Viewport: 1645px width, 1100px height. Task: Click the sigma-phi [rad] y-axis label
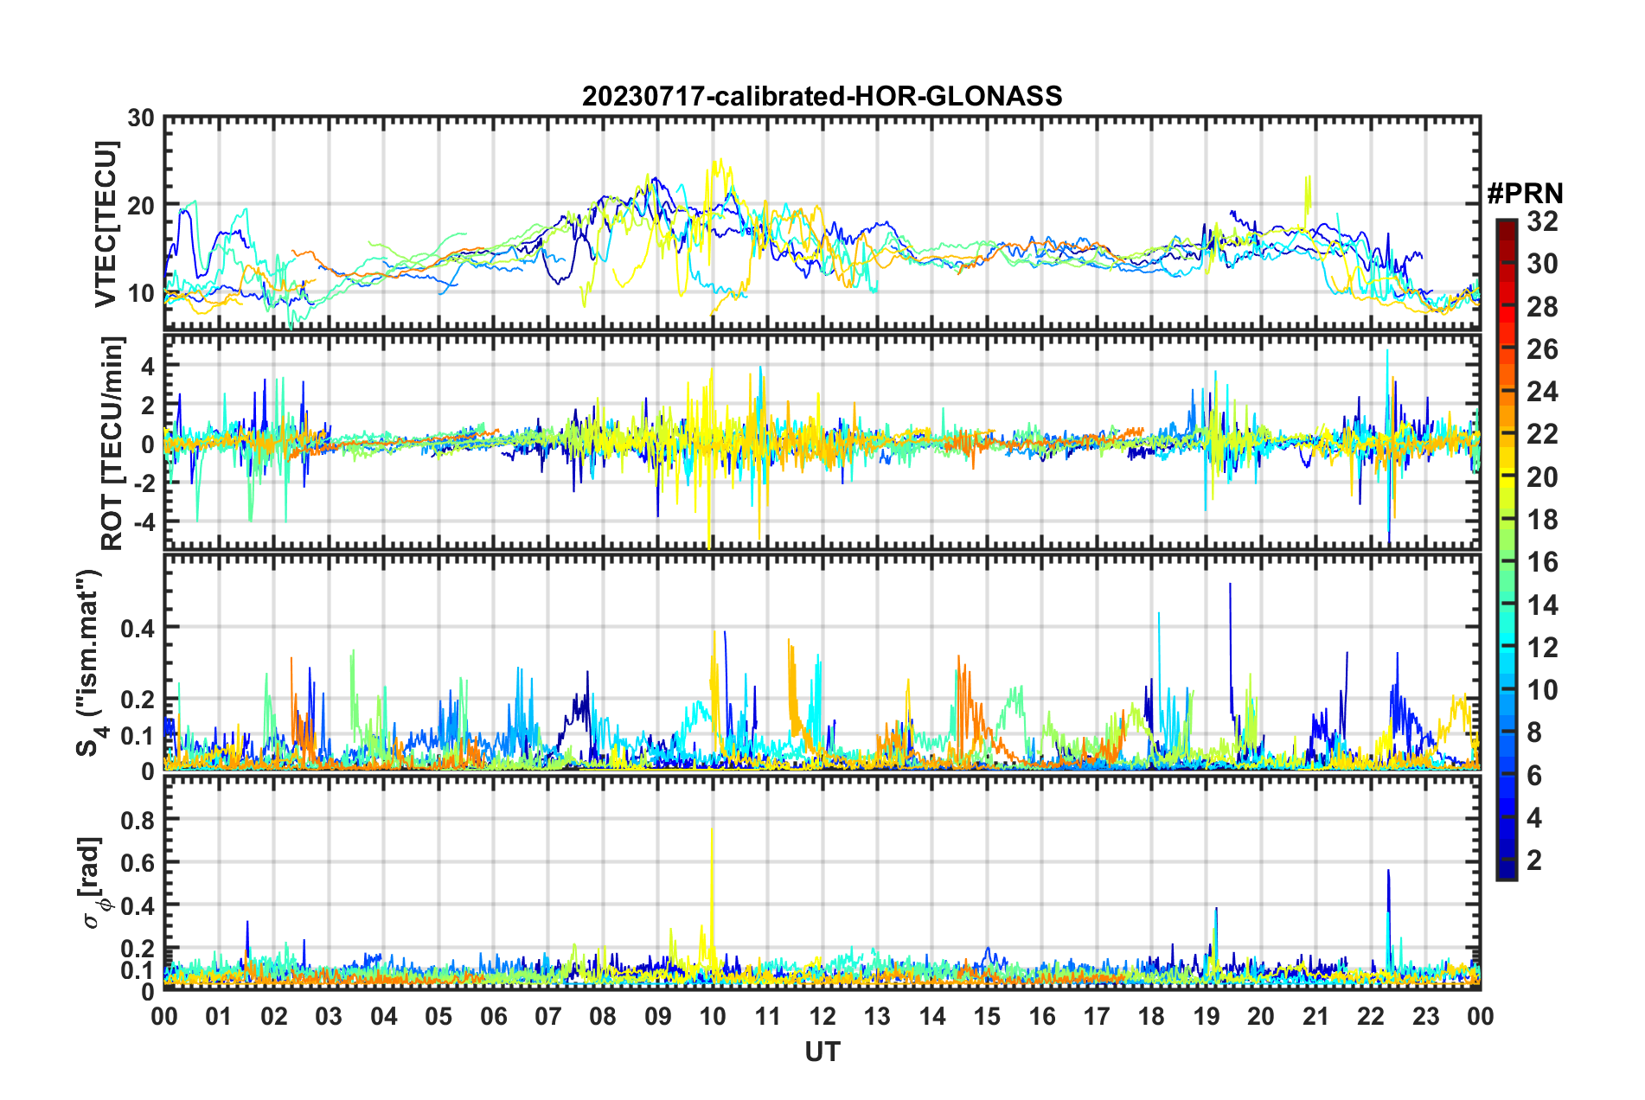93,882
